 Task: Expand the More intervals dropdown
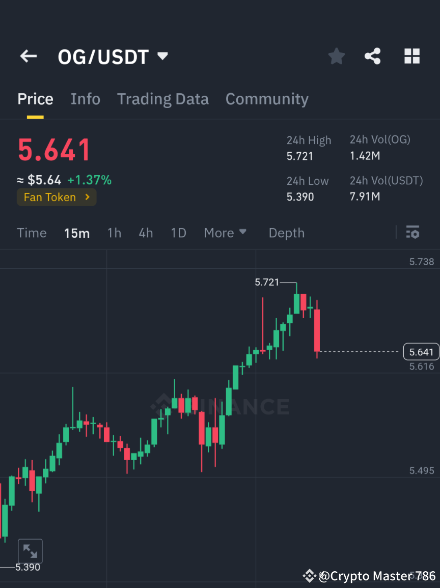[x=225, y=233]
